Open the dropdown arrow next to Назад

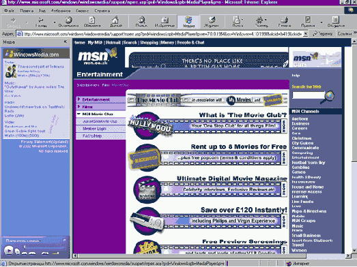[x=55, y=22]
